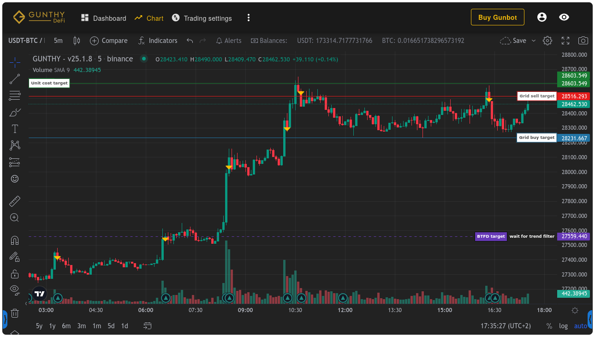Click the Balances label
Viewport: 595px width, 337px height.
[x=269, y=41]
